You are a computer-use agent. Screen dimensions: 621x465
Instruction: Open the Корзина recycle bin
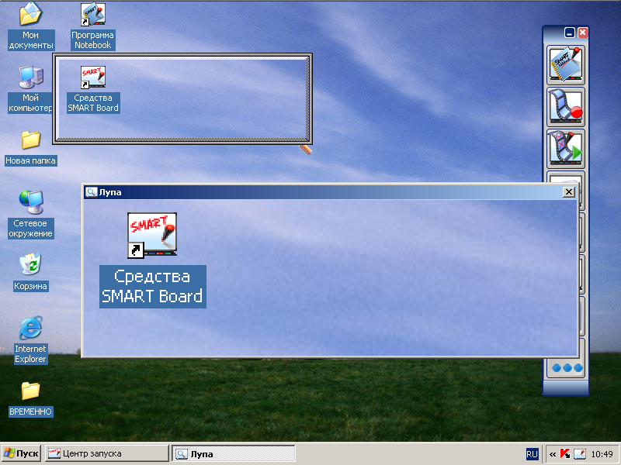point(30,272)
